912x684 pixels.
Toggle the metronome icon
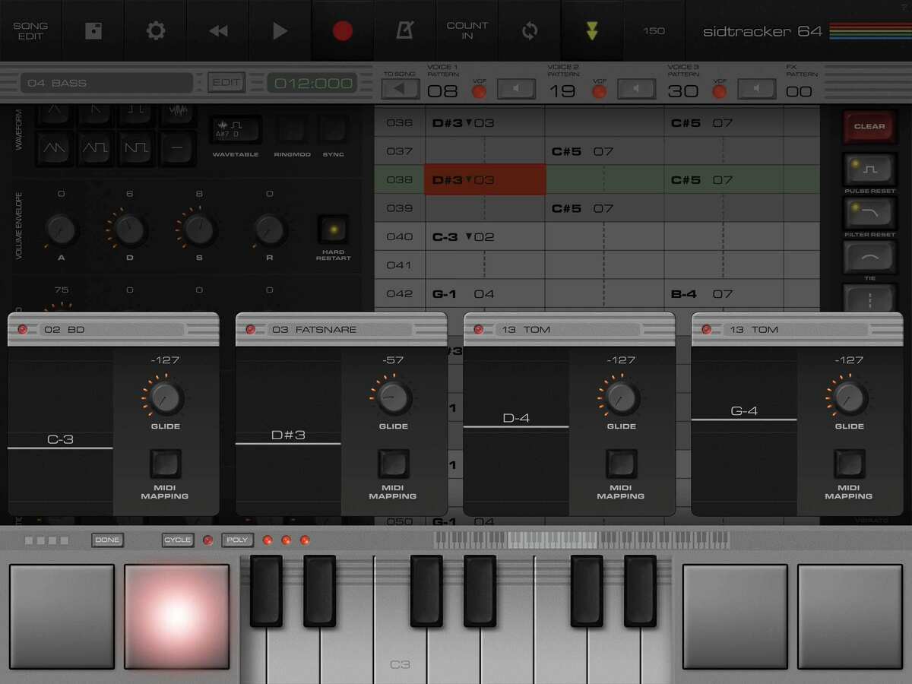click(405, 30)
